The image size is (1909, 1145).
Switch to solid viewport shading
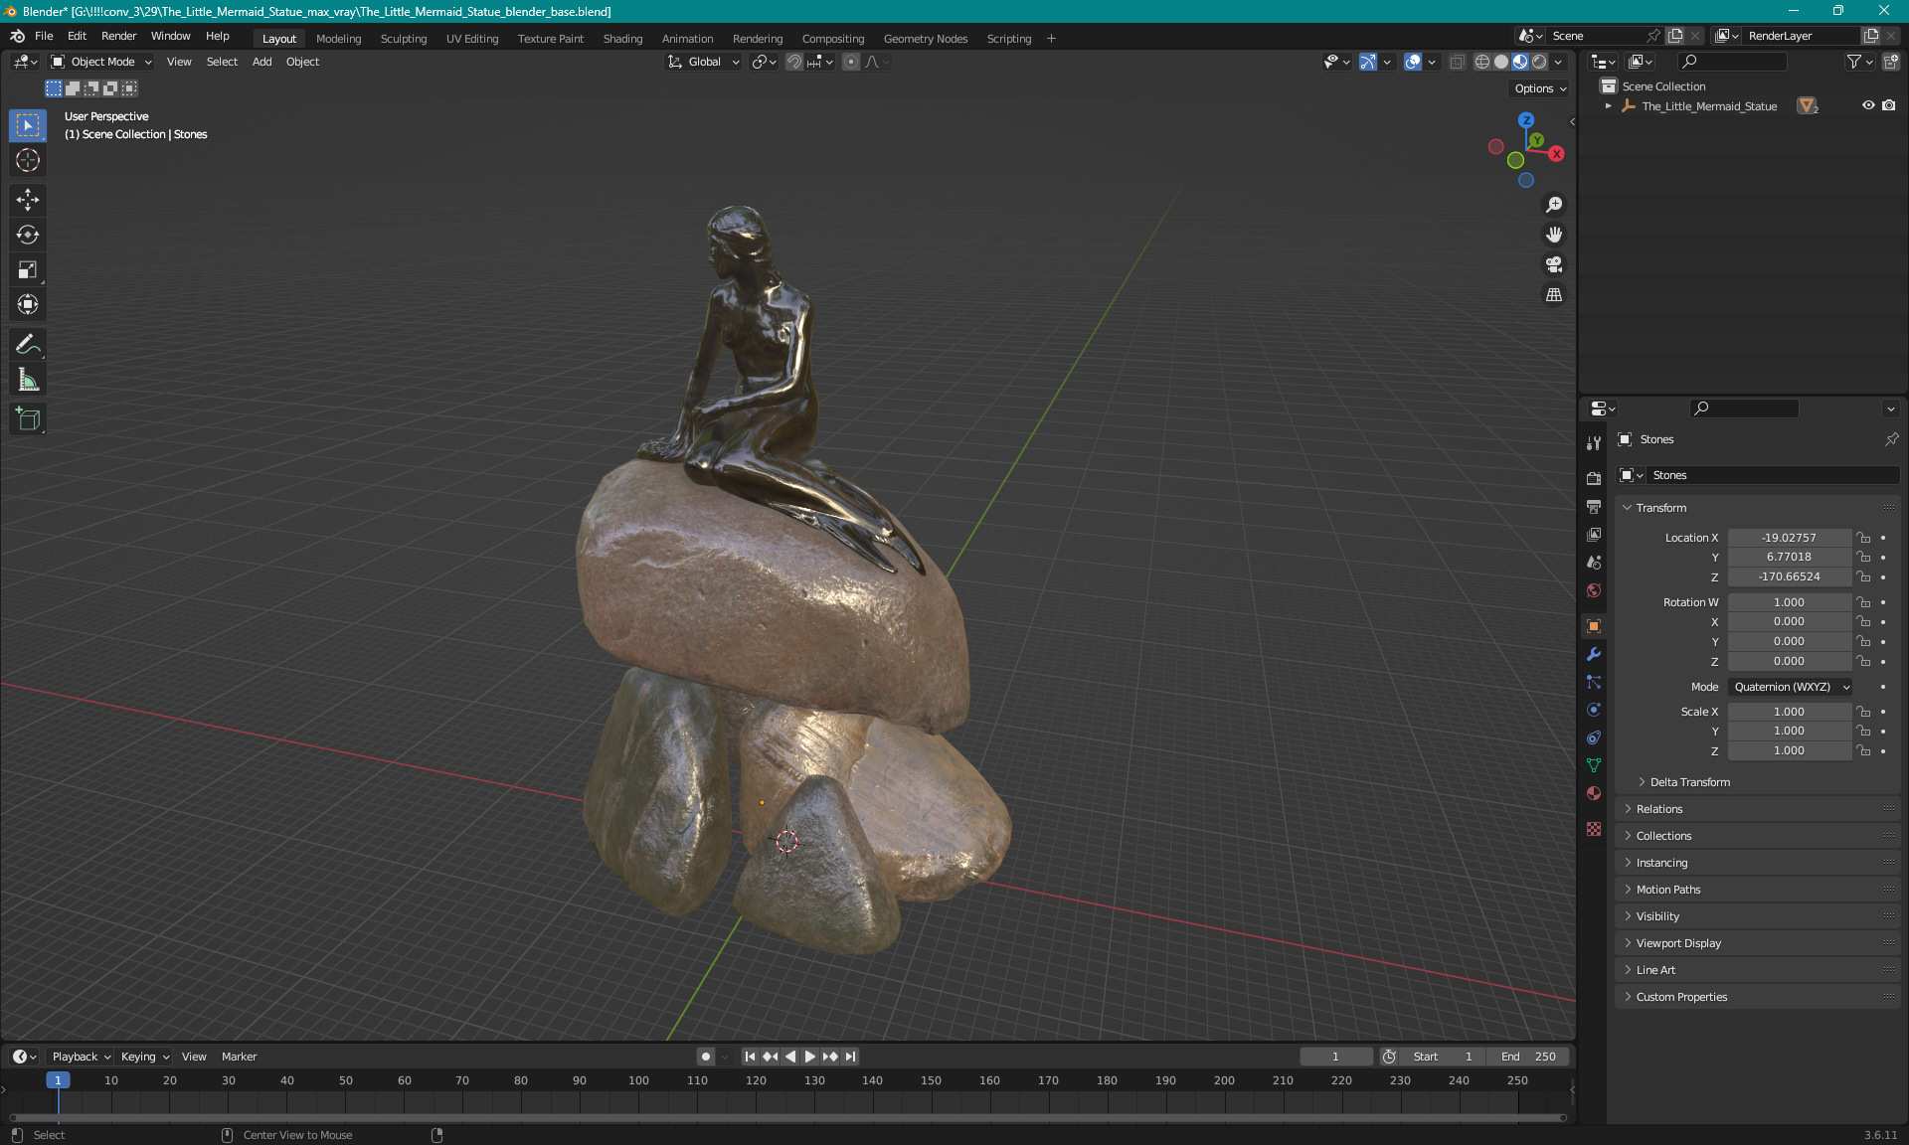coord(1500,62)
